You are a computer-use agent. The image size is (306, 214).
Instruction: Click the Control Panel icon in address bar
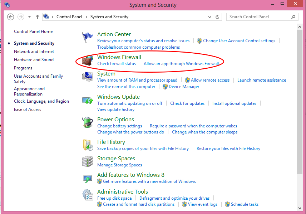(46, 16)
